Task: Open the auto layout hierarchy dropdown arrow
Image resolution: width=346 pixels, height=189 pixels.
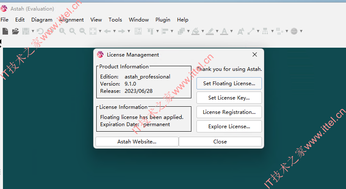Action: coord(272,31)
